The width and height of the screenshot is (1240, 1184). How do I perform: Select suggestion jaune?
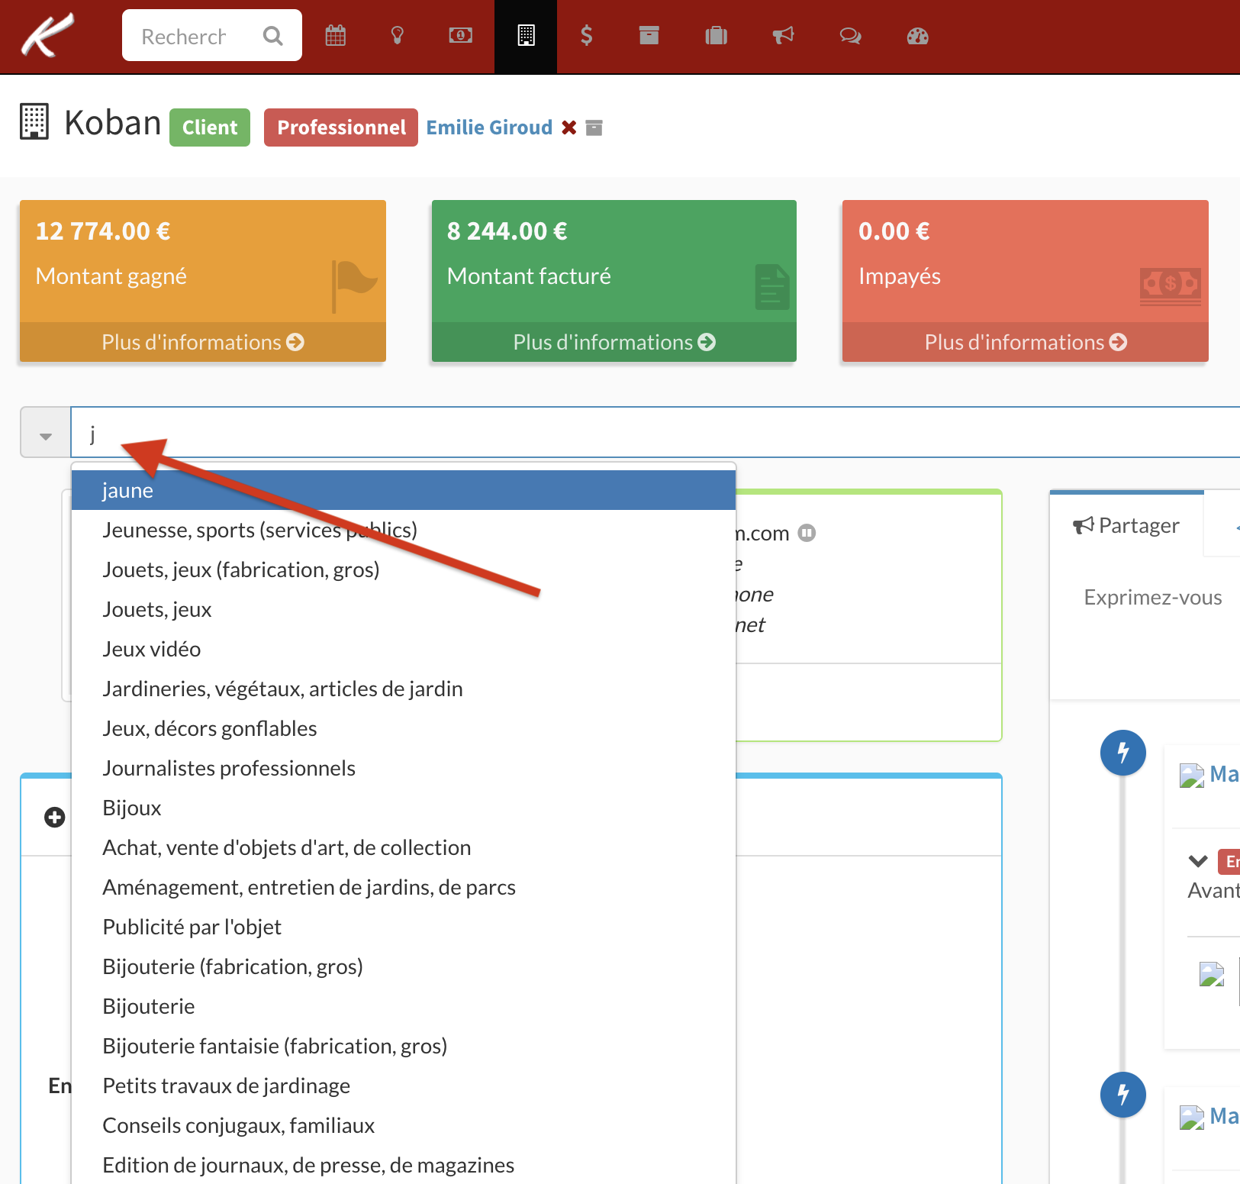[404, 490]
